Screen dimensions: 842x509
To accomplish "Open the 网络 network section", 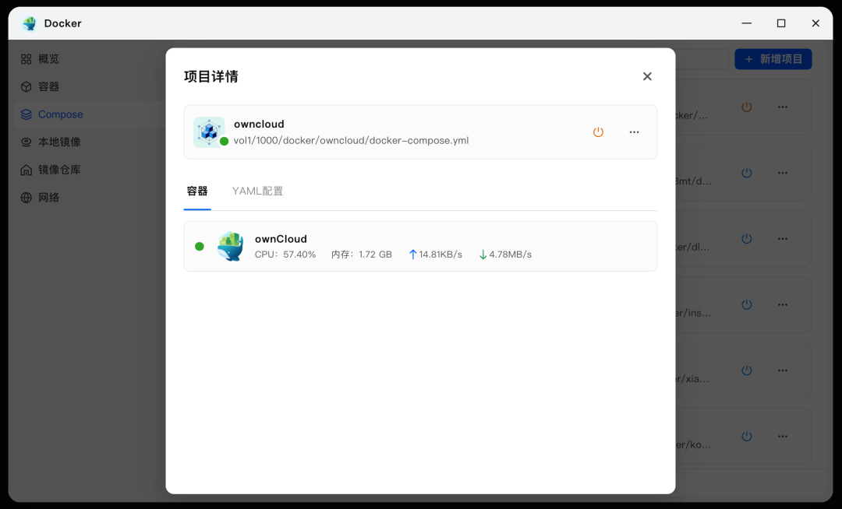I will (41, 197).
